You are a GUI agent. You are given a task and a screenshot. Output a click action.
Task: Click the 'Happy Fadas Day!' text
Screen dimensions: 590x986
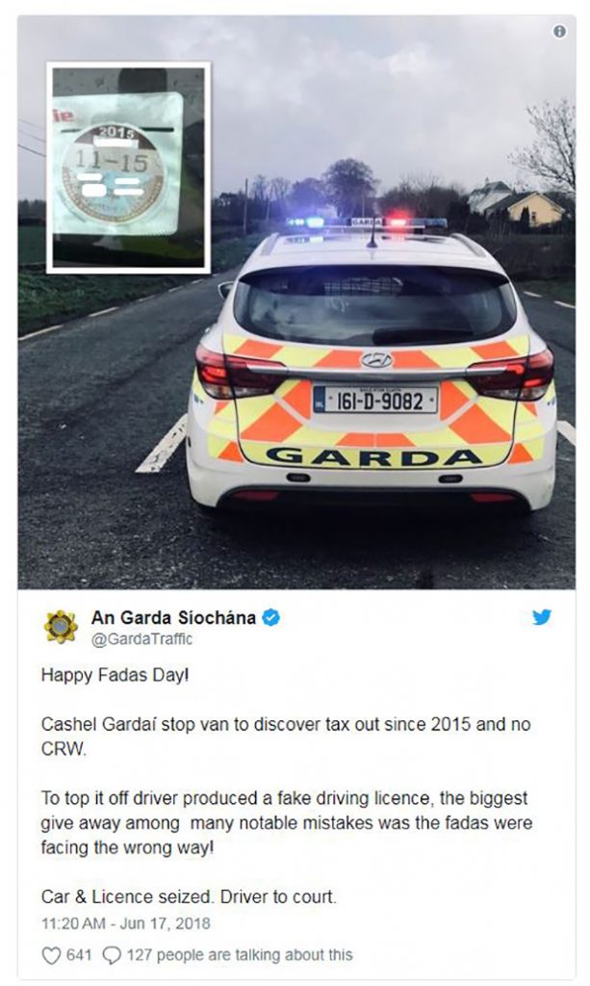(x=115, y=675)
